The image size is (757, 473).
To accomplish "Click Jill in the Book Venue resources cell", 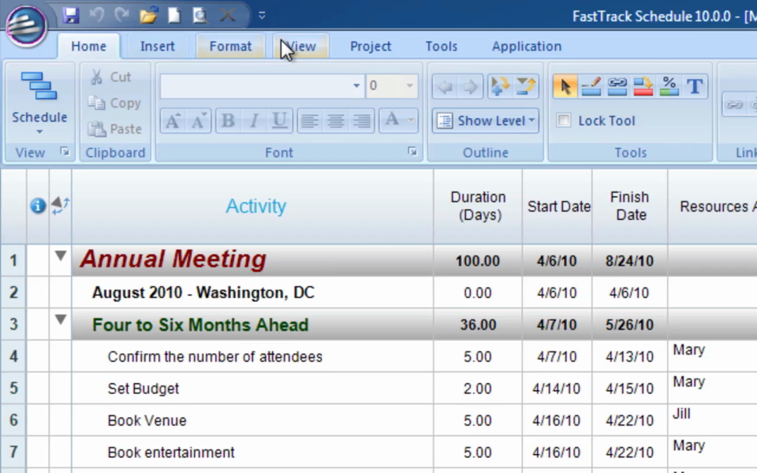I will (x=681, y=414).
